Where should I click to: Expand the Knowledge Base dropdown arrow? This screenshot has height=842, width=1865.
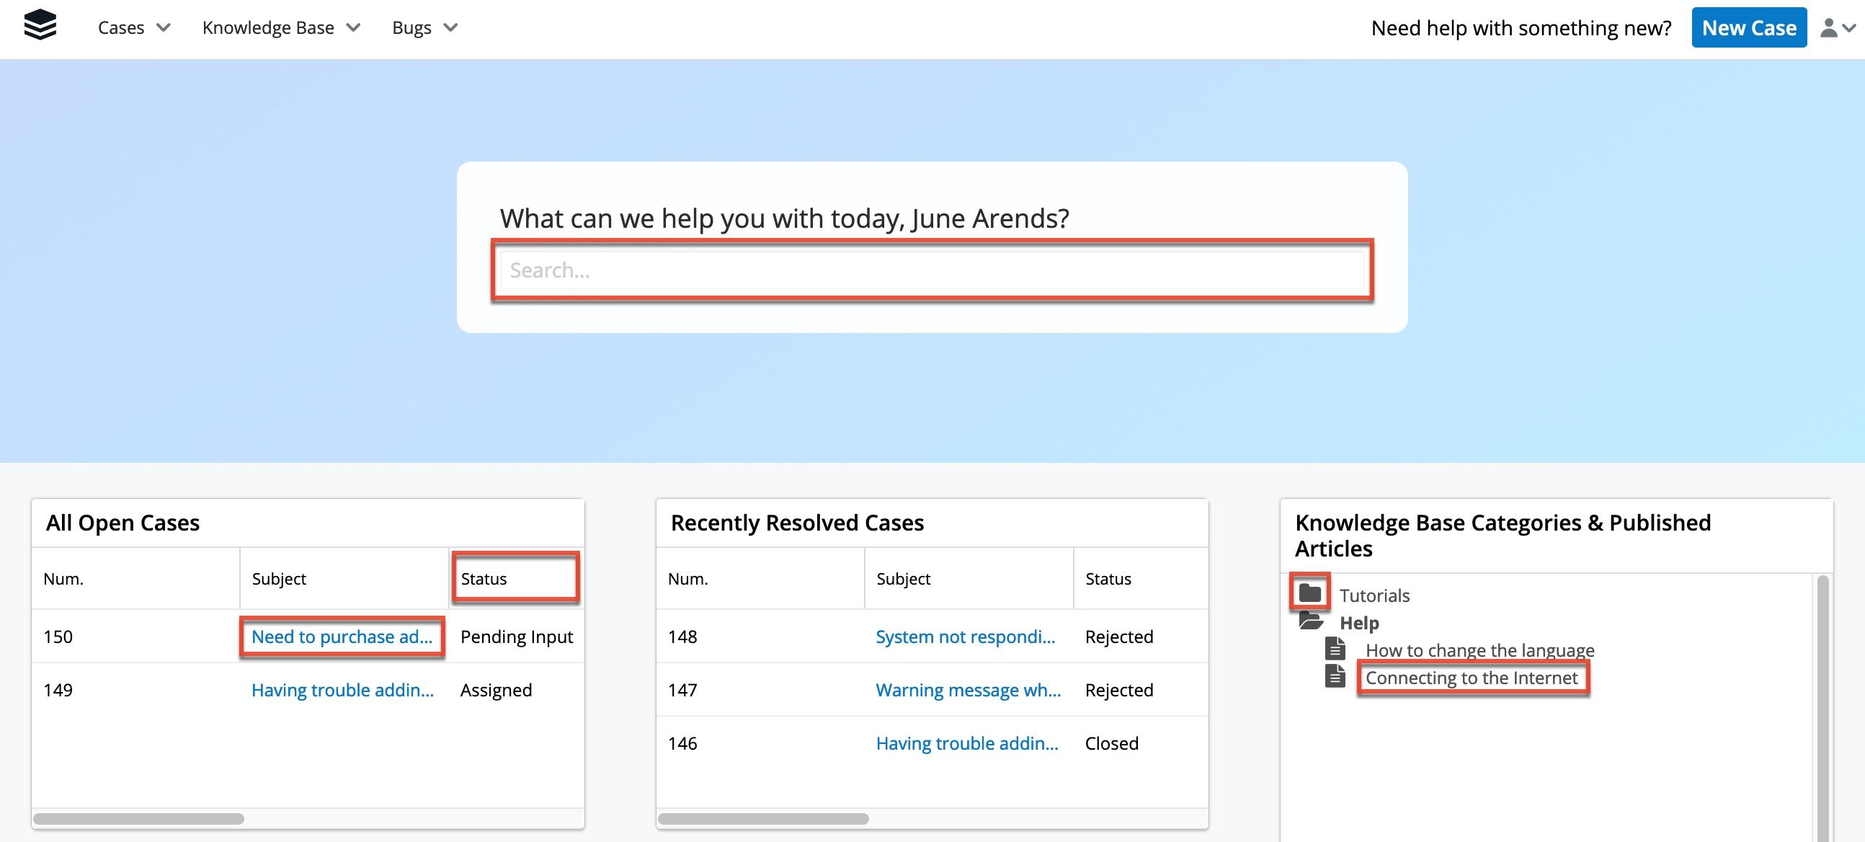tap(353, 28)
